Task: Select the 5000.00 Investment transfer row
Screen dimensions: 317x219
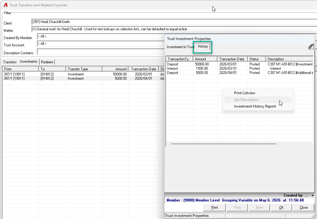Action: pos(83,78)
